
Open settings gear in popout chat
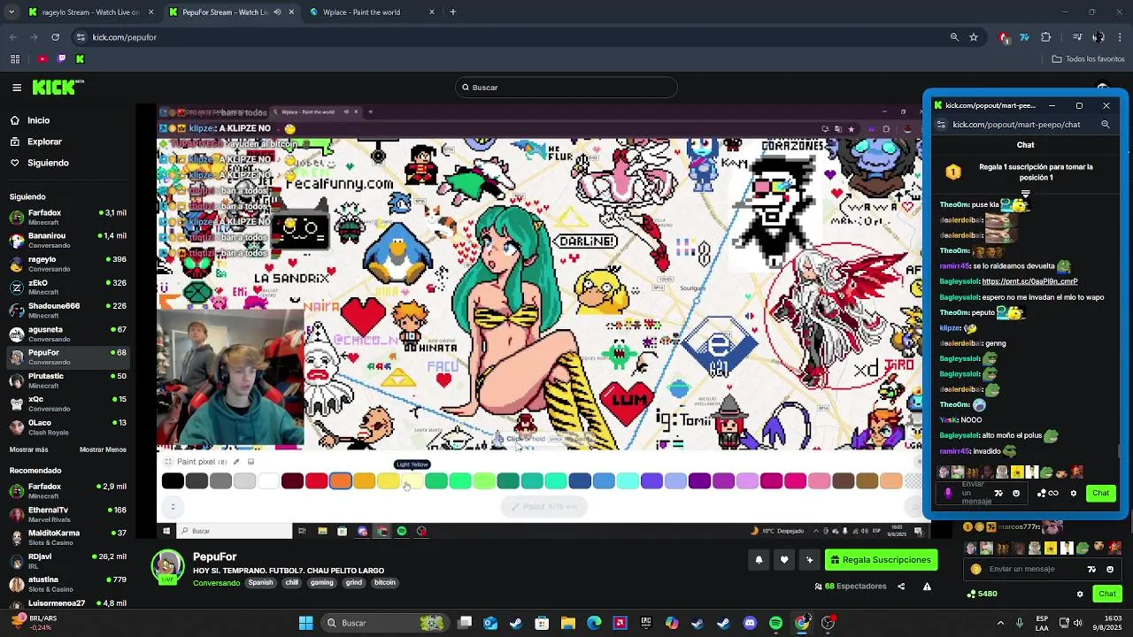pyautogui.click(x=1074, y=493)
